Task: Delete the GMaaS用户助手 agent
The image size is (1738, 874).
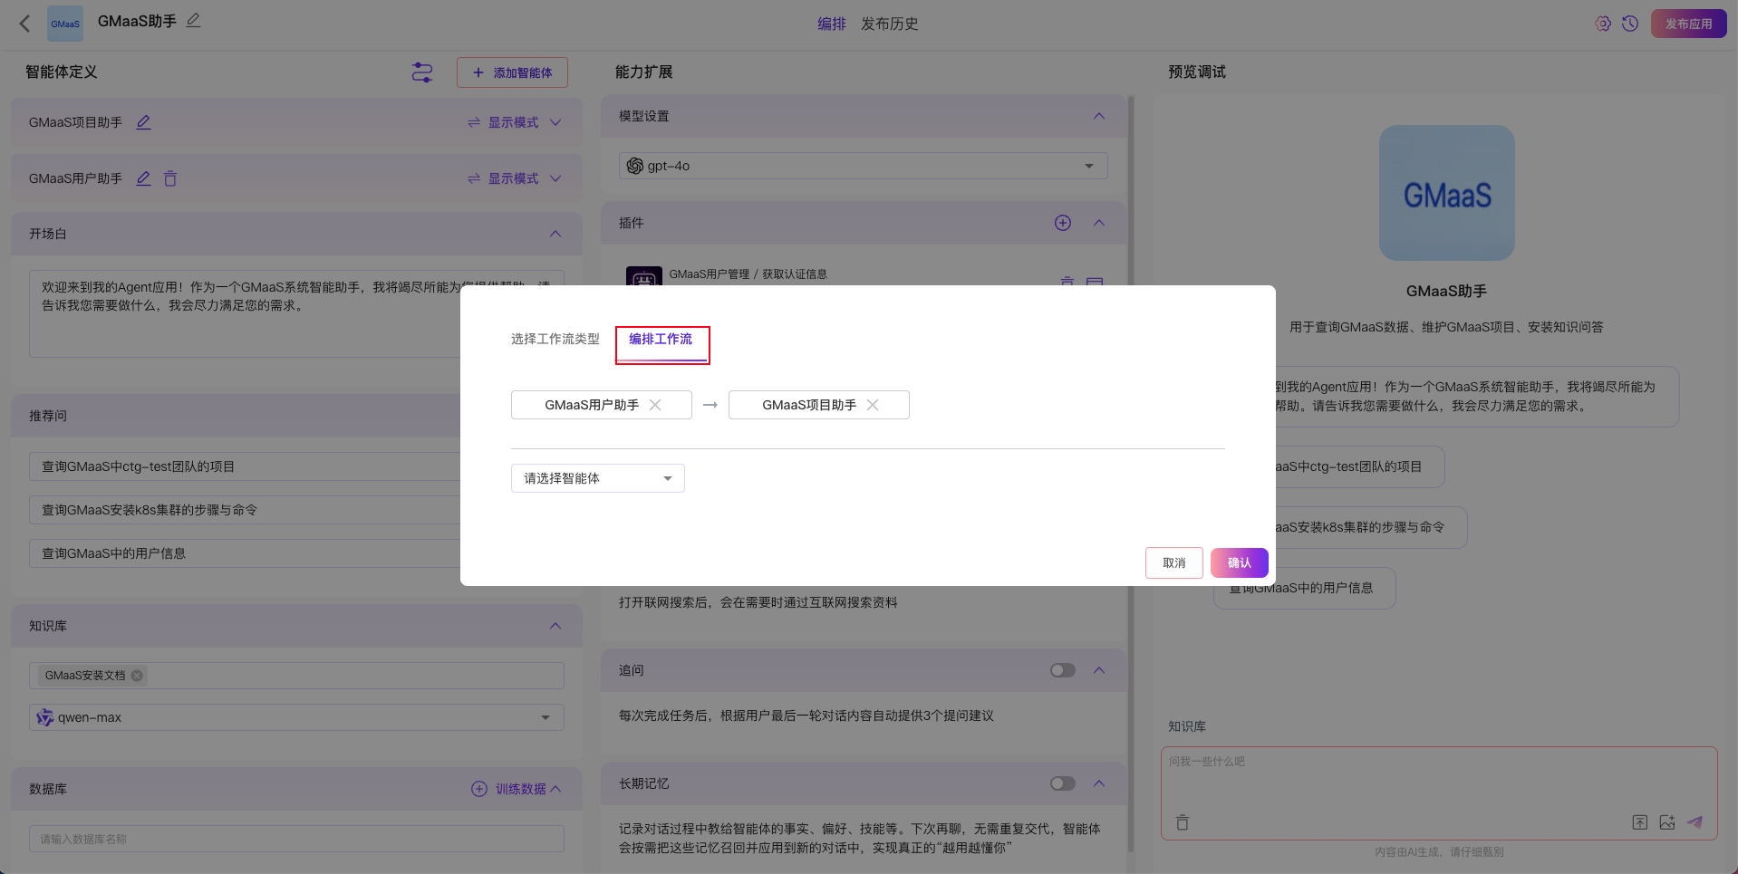Action: pyautogui.click(x=170, y=178)
